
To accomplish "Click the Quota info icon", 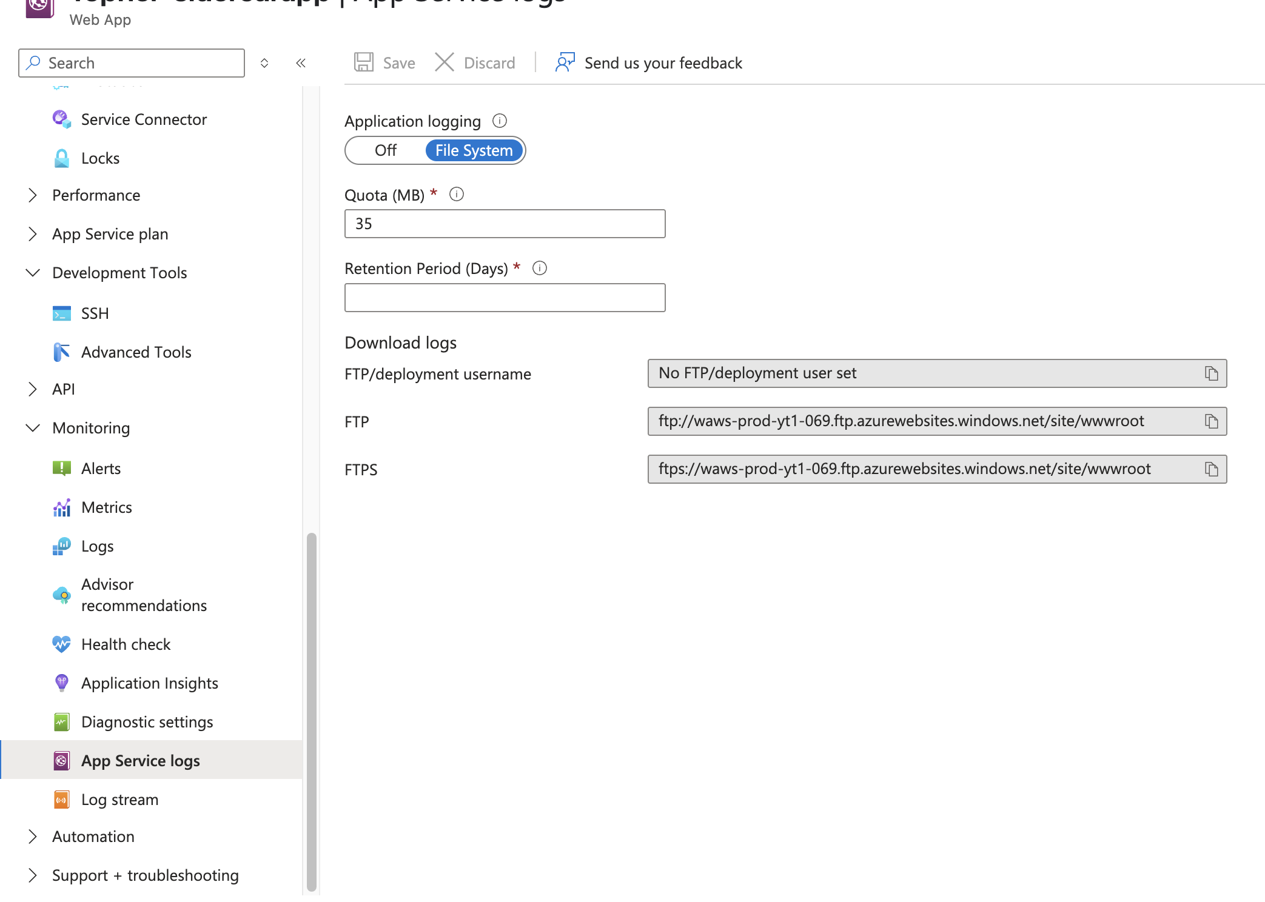I will click(x=456, y=194).
